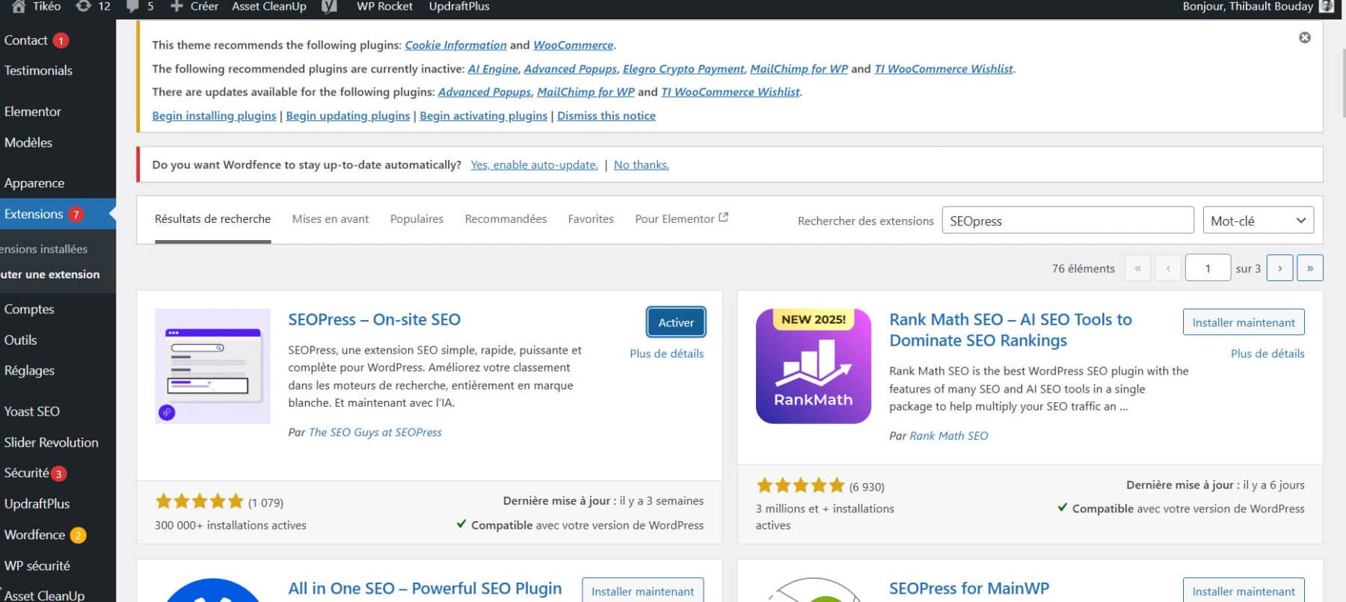Open external link icon beside Pour Elementor

point(723,218)
